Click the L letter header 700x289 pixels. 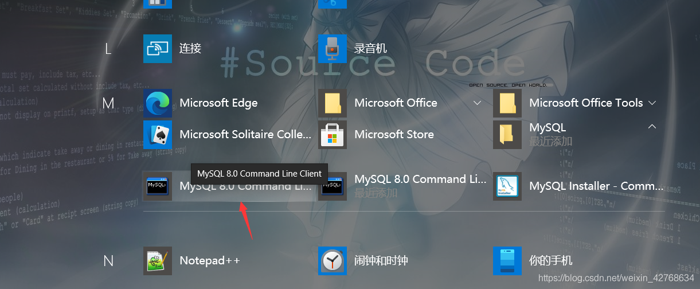(x=108, y=49)
